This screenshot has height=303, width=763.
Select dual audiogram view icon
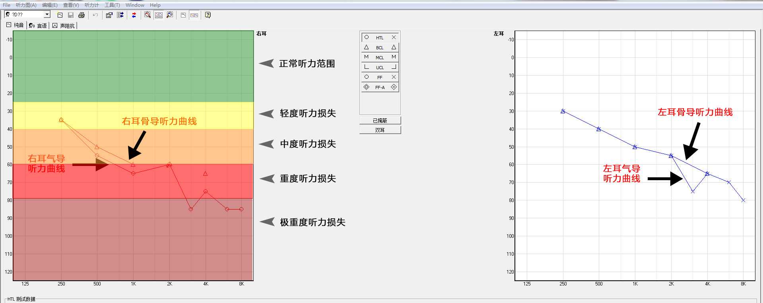(x=194, y=15)
